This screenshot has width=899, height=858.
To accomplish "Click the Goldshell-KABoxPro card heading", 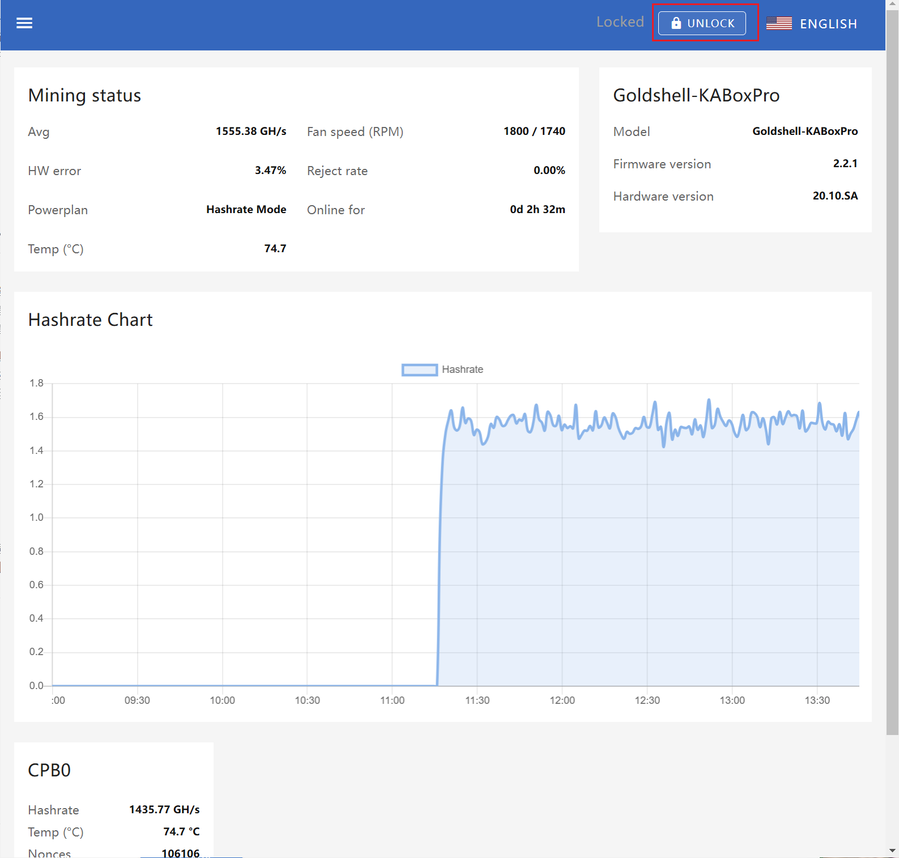I will (x=696, y=95).
